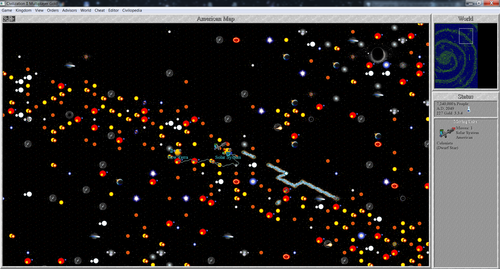Image resolution: width=500 pixels, height=269 pixels.
Task: Click the 'Status' panel title
Action: (x=466, y=97)
